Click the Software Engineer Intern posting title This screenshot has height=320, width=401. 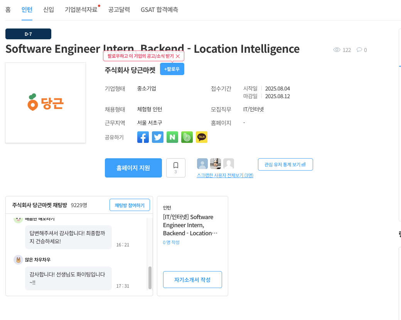pos(152,49)
